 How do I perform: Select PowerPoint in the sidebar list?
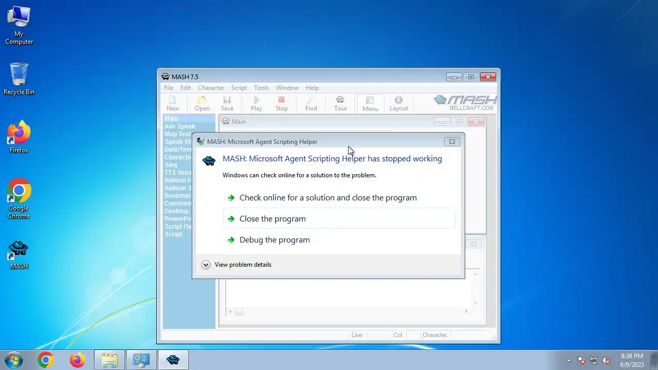(178, 219)
